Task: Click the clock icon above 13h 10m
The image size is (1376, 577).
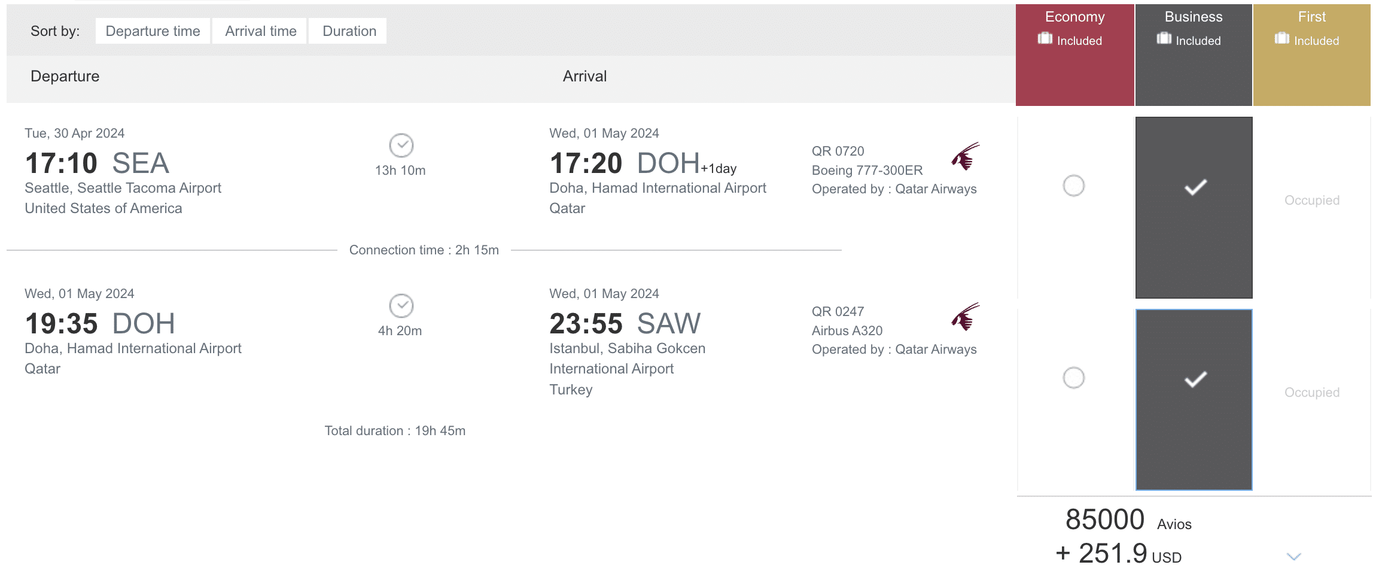Action: 401,145
